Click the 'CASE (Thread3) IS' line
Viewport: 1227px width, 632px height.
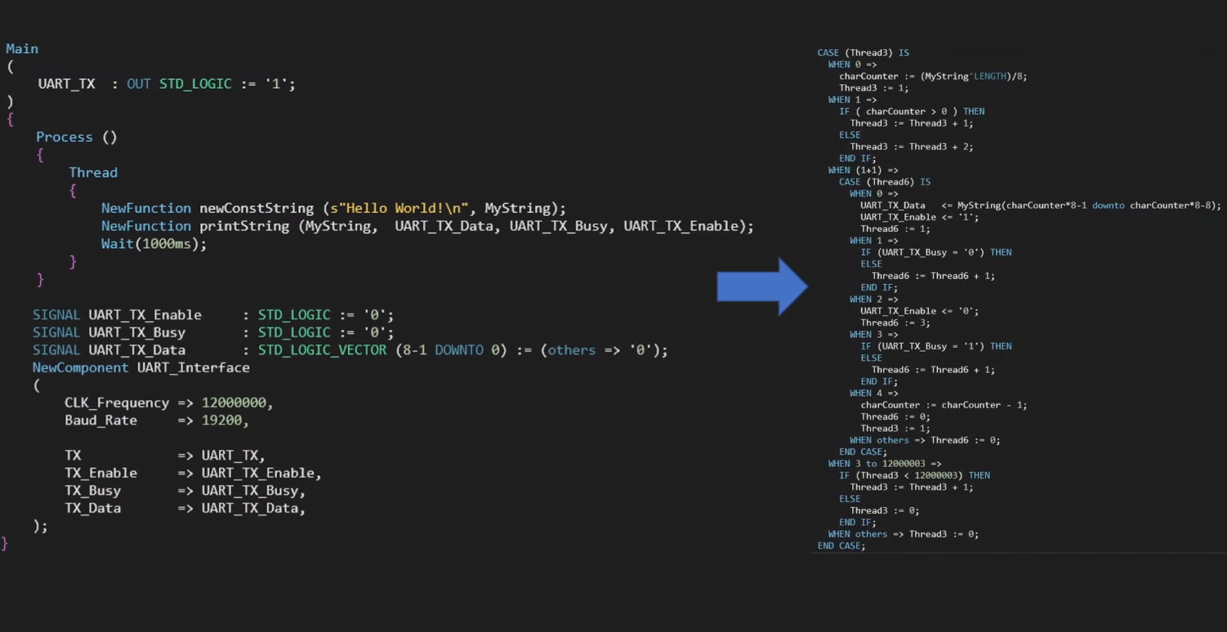[x=863, y=53]
